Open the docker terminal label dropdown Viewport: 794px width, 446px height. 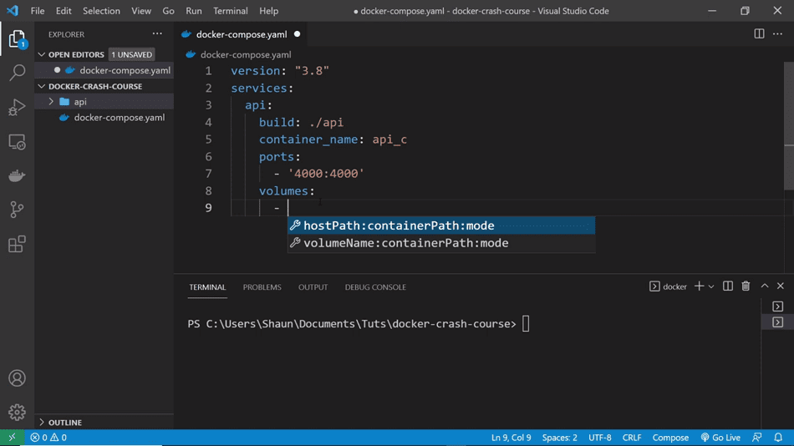[x=668, y=286]
